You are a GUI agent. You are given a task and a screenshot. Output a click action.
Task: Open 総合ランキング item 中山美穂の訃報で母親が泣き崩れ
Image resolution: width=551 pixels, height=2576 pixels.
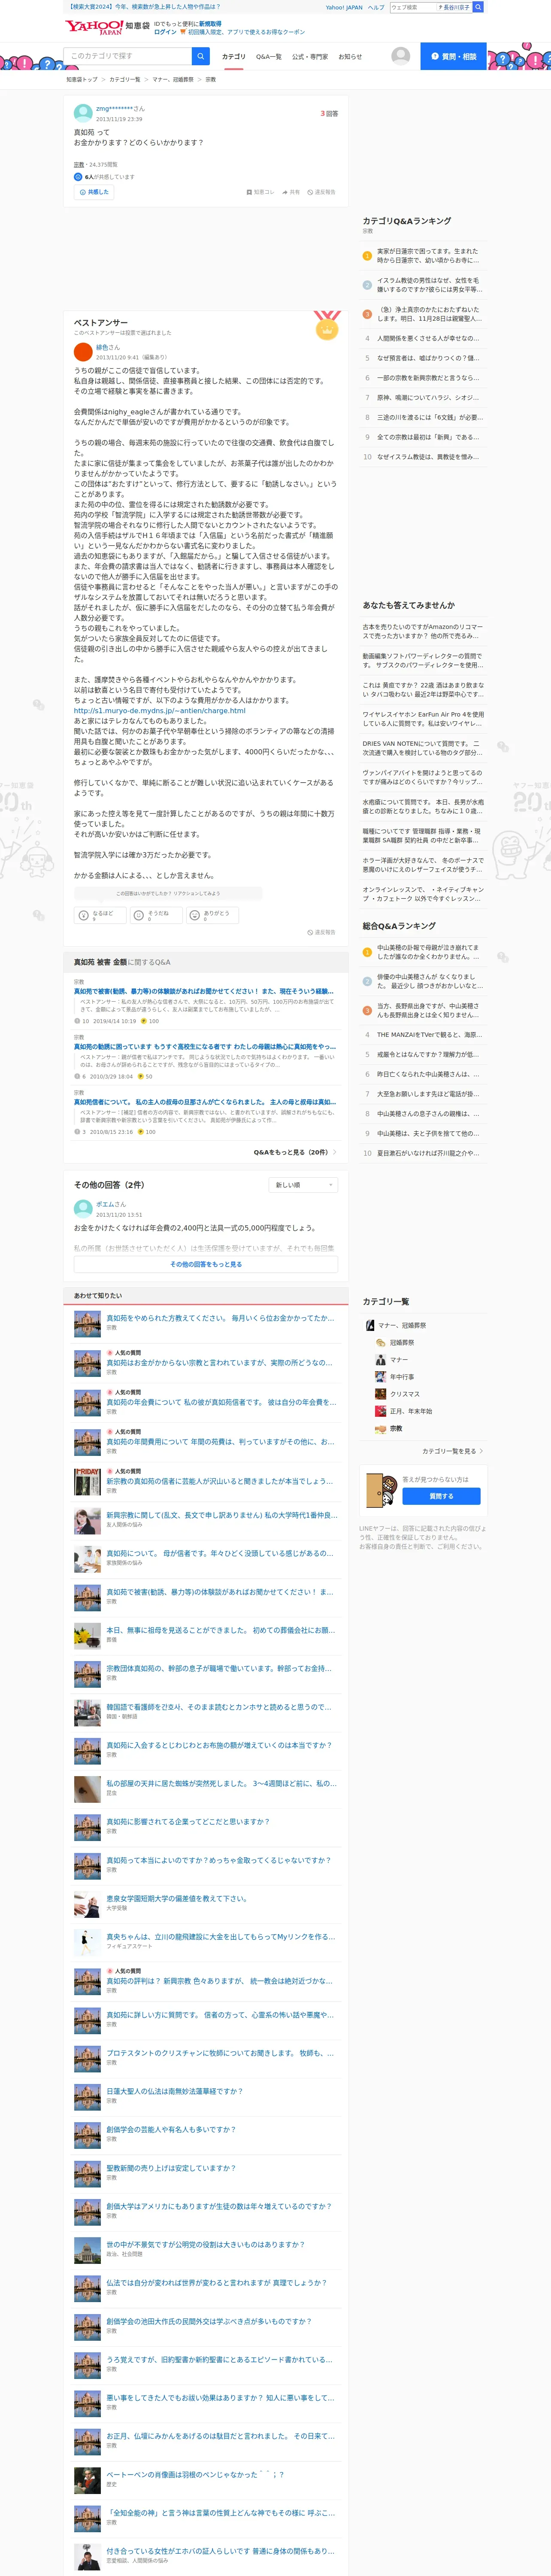(428, 952)
